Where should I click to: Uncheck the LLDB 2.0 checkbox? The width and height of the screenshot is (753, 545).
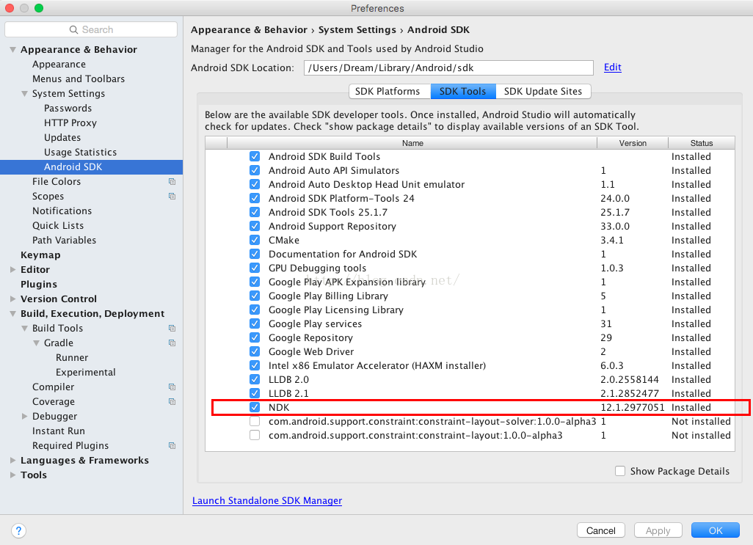click(255, 379)
